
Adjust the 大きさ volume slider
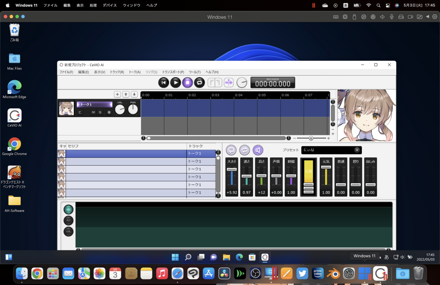[232, 169]
